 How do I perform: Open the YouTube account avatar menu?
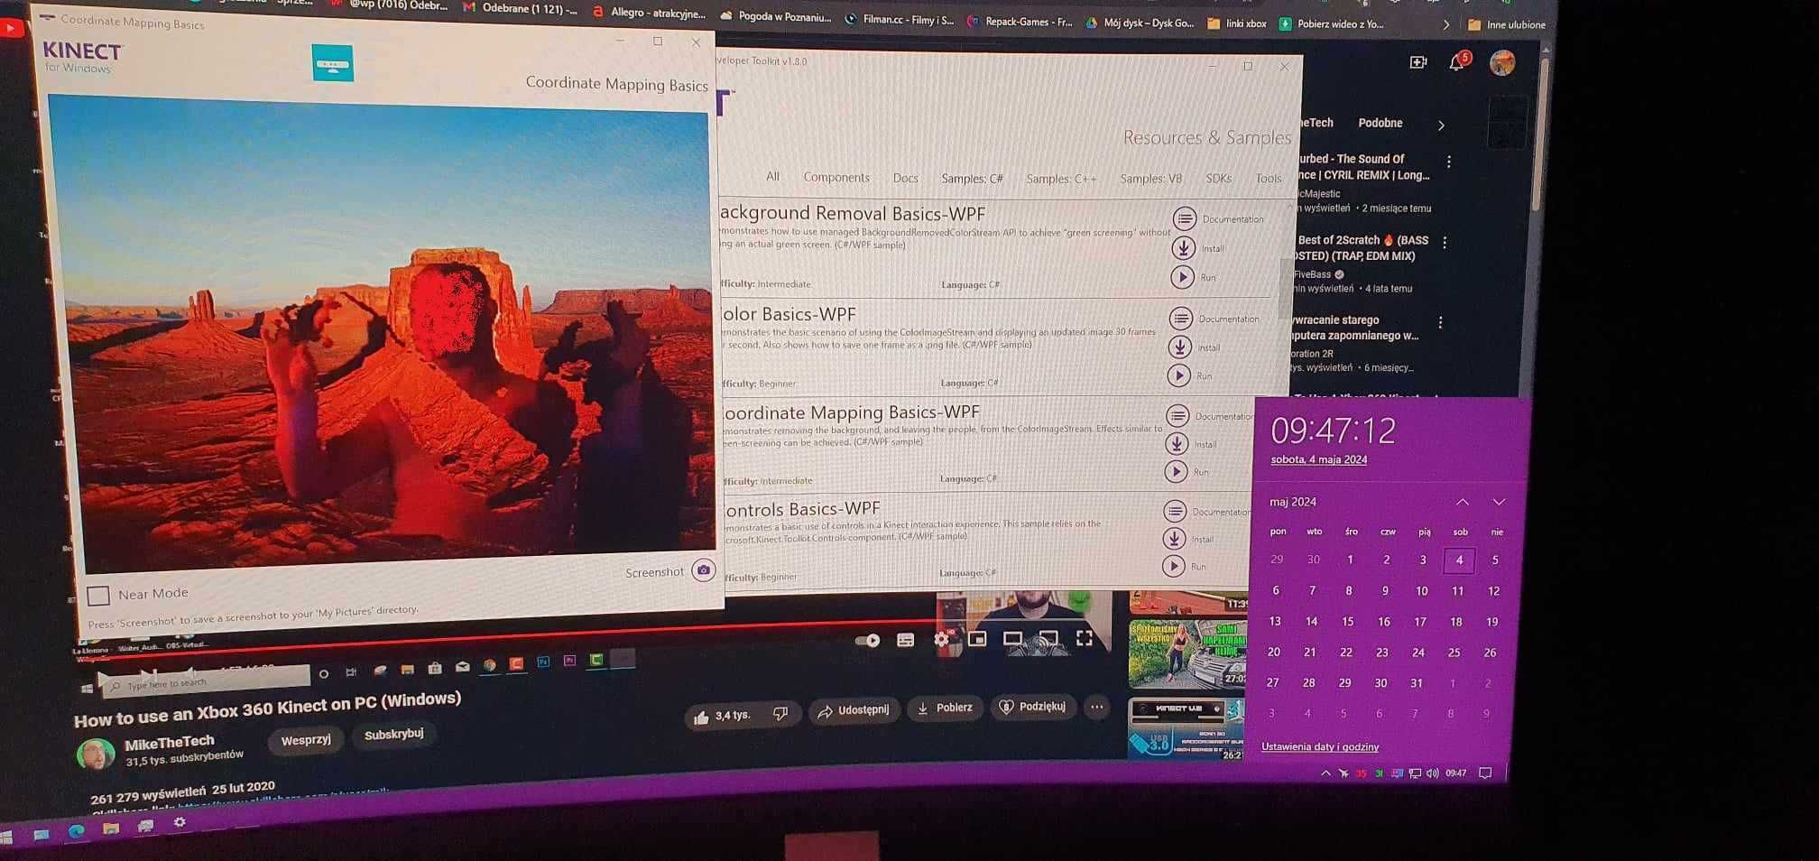(x=1502, y=62)
